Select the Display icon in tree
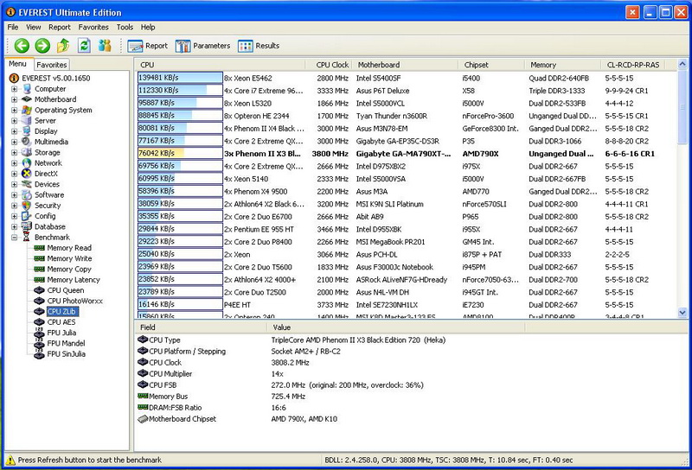This screenshot has height=470, width=692. tap(27, 131)
